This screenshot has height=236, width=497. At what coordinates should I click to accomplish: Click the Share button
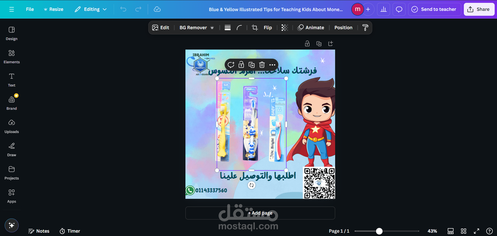coord(479,9)
